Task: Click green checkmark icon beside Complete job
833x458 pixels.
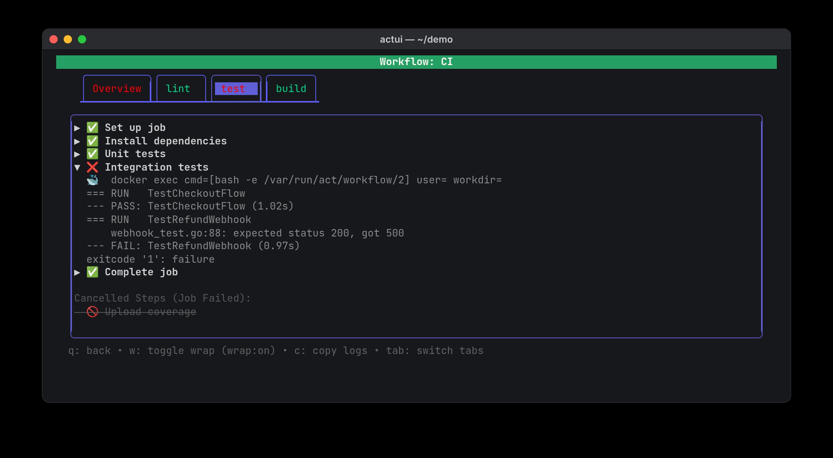Action: click(93, 272)
